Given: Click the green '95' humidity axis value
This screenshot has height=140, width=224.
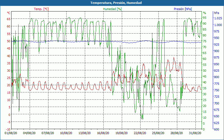Looking at the screenshot, I should pyautogui.click(x=205, y=18).
